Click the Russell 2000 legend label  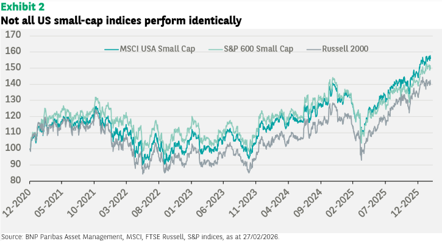345,49
